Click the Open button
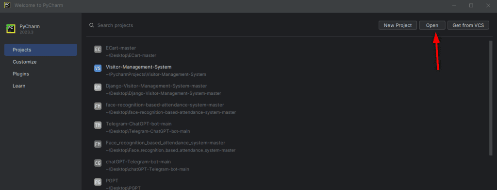The height and width of the screenshot is (190, 497). tap(432, 25)
